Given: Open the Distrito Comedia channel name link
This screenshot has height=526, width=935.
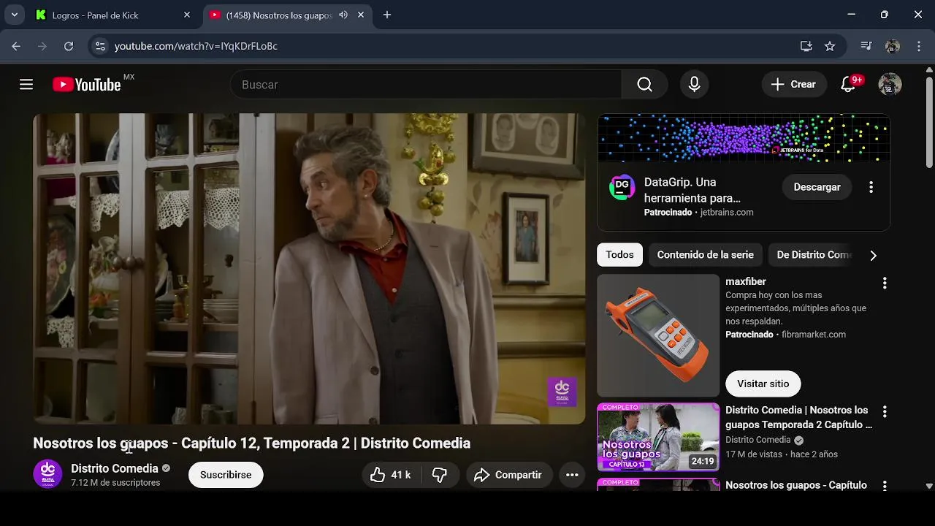Looking at the screenshot, I should (115, 468).
